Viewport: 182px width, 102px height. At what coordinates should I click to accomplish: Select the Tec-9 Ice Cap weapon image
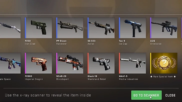(x=132, y=28)
